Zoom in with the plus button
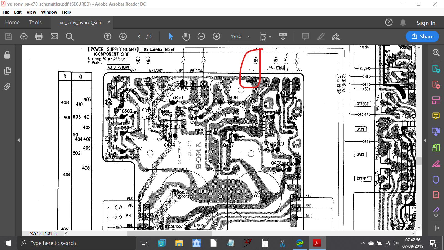The width and height of the screenshot is (444, 250). point(216,36)
